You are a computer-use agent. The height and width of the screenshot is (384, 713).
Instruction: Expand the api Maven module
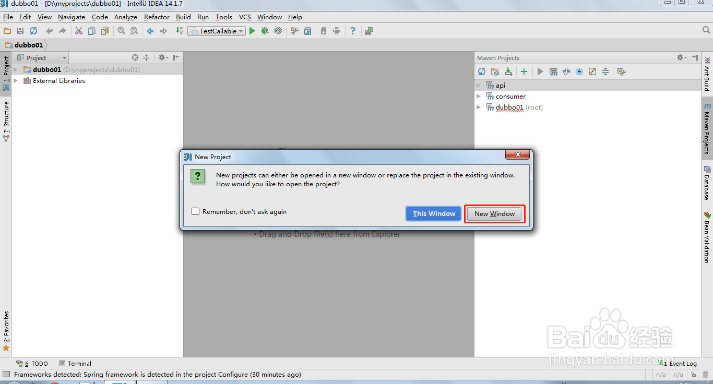coord(479,85)
